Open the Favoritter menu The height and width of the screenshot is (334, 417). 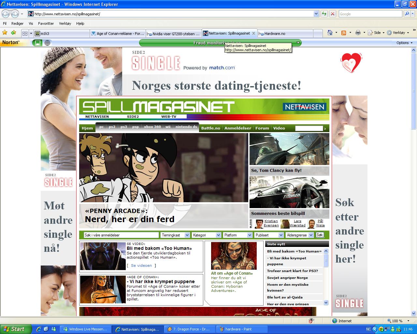[46, 23]
